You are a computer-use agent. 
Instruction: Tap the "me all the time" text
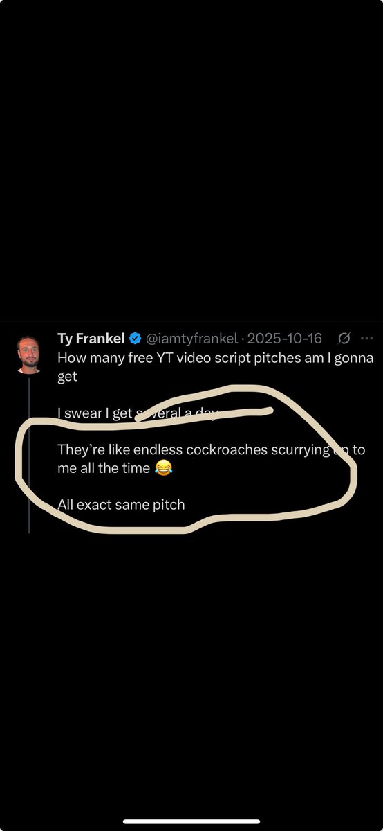pos(104,469)
